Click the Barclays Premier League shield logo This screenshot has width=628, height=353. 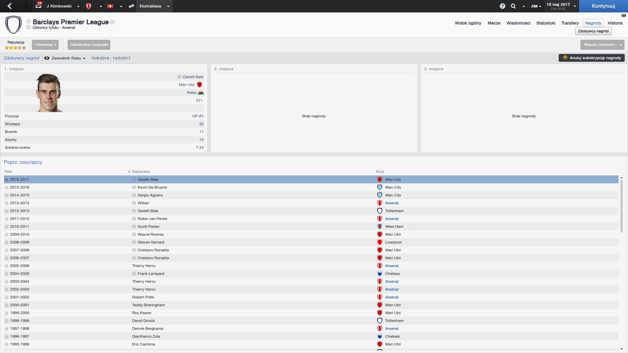(x=13, y=25)
